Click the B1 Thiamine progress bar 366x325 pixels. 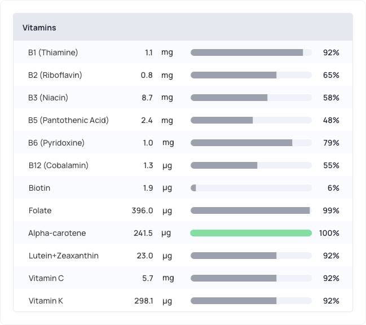coord(251,52)
